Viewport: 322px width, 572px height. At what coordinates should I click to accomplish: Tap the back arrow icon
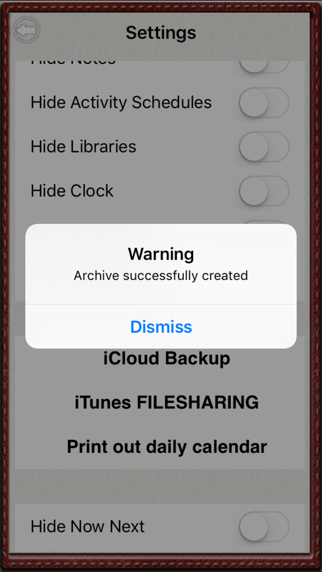pos(27,31)
